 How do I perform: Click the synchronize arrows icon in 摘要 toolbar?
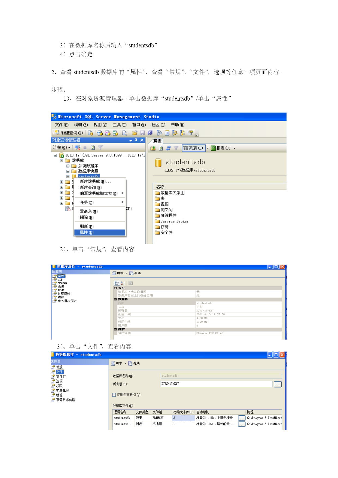point(168,148)
